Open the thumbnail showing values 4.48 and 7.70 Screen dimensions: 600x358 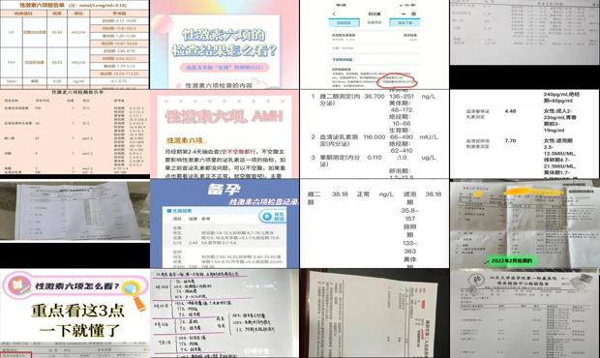pyautogui.click(x=525, y=134)
